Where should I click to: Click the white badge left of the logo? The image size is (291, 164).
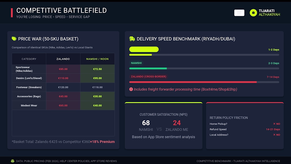(239, 13)
